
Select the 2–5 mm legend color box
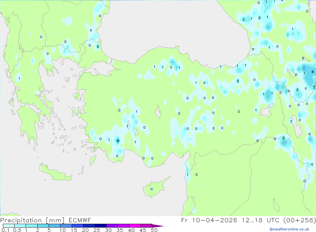[43, 226]
